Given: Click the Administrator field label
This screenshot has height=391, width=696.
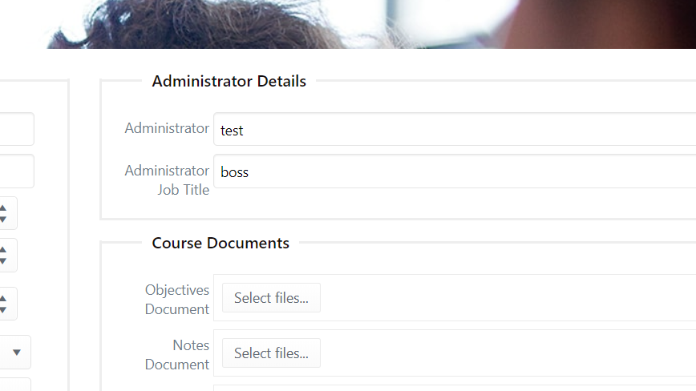Looking at the screenshot, I should [x=167, y=128].
